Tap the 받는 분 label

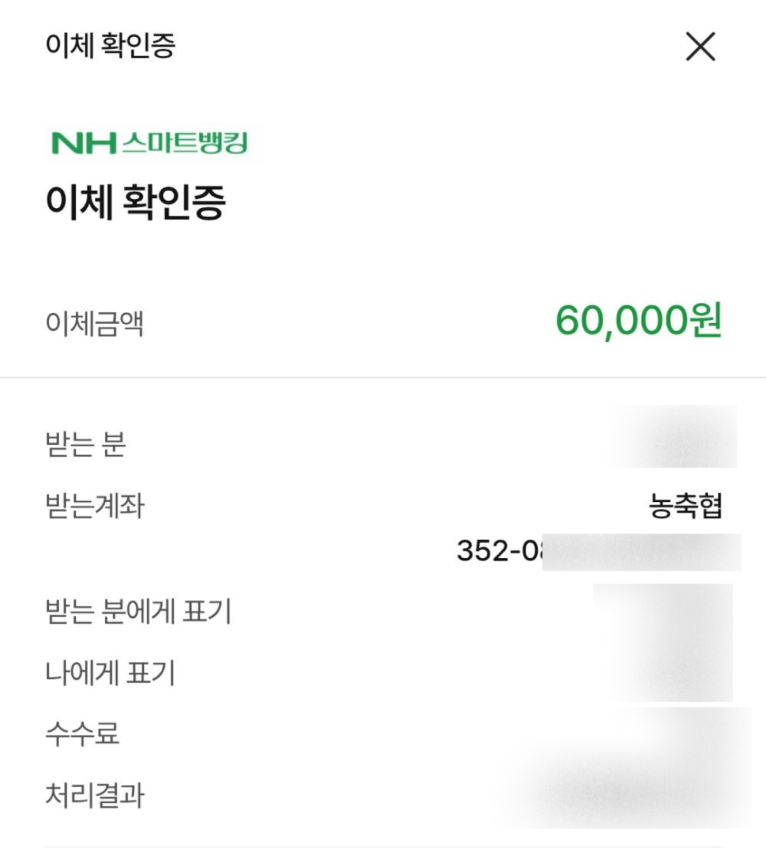tap(86, 445)
